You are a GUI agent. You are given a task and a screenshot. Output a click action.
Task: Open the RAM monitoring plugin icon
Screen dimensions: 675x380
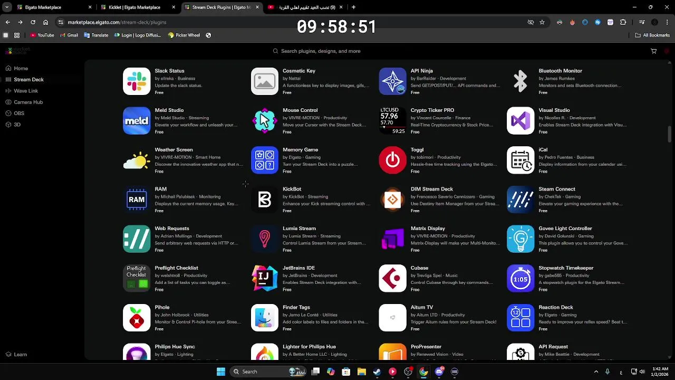tap(137, 199)
